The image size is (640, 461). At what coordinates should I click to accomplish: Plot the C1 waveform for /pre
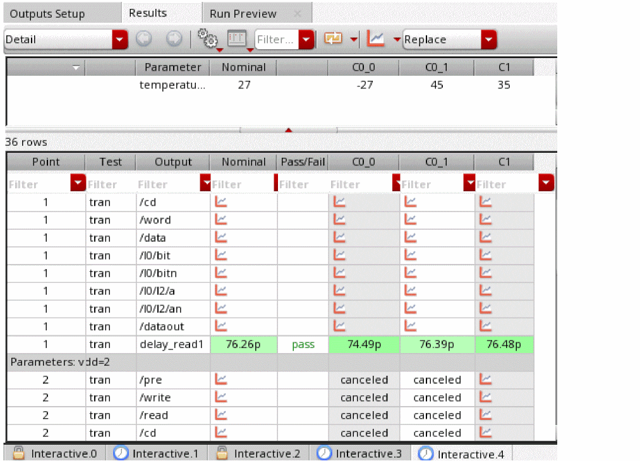coord(485,380)
